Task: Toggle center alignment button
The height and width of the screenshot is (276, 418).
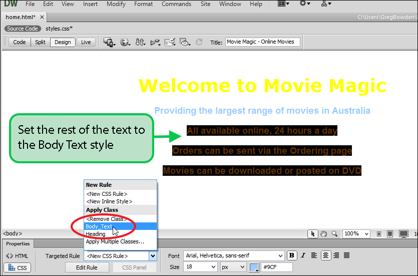Action: pos(325,255)
